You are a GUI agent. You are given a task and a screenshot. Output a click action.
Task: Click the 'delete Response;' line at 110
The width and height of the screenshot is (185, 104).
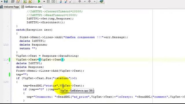click(34, 45)
